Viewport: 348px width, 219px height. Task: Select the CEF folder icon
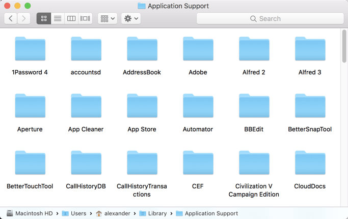click(x=198, y=162)
